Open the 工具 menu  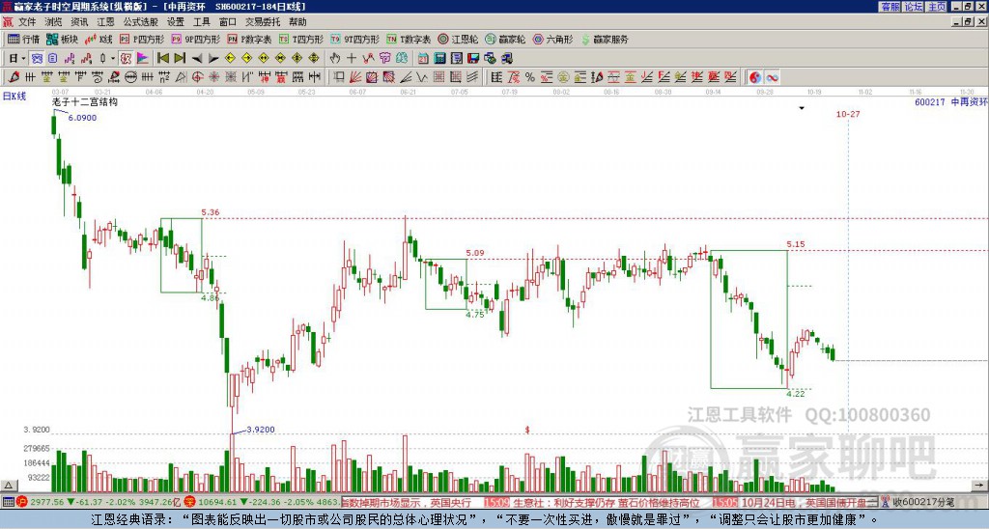pos(201,22)
